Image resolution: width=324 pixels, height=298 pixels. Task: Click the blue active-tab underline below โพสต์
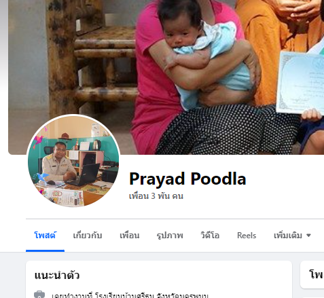[45, 250]
